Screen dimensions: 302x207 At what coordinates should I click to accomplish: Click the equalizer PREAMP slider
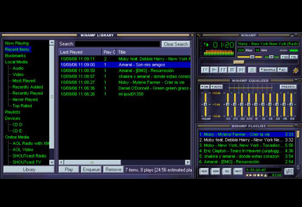(x=206, y=104)
